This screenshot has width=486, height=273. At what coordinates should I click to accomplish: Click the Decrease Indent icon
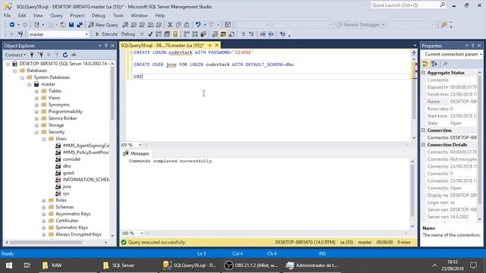[x=263, y=34]
